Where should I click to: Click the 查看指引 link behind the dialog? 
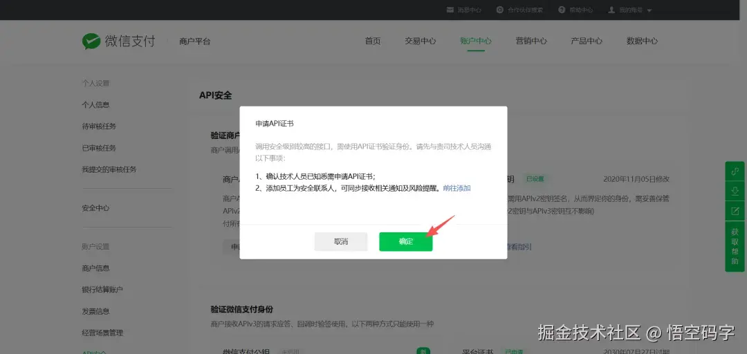point(519,247)
